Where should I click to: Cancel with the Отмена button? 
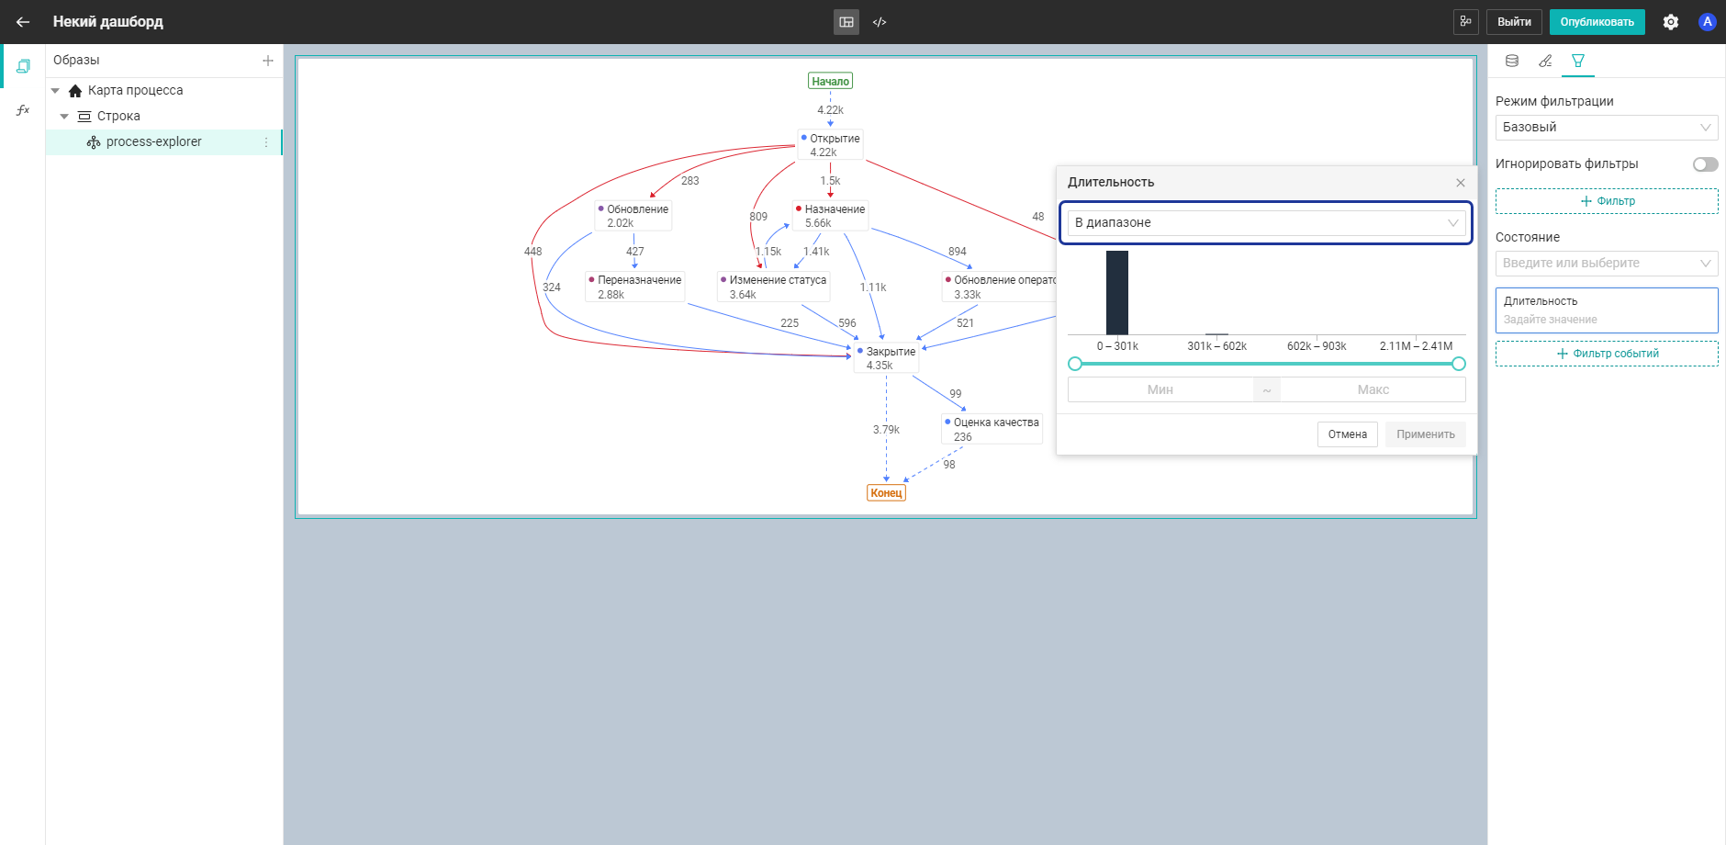(x=1347, y=434)
